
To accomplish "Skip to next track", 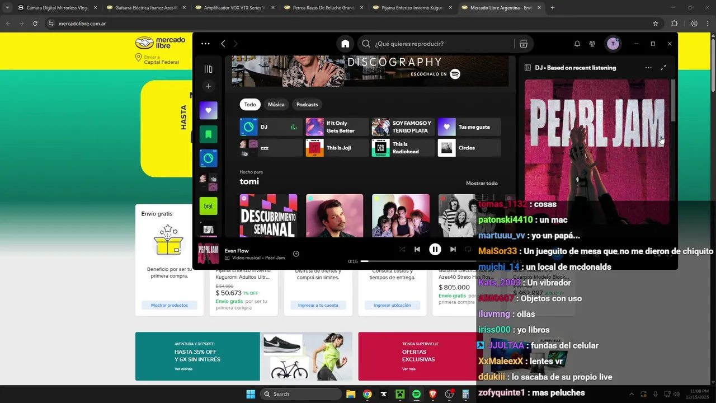I will point(453,250).
